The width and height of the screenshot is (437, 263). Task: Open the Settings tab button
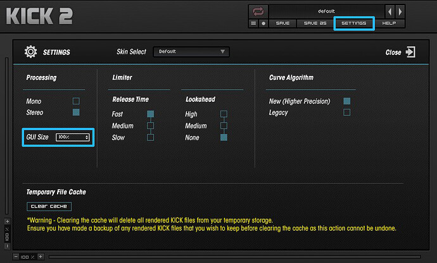tap(354, 23)
